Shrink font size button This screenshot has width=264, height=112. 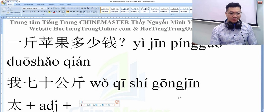(x=52, y=8)
